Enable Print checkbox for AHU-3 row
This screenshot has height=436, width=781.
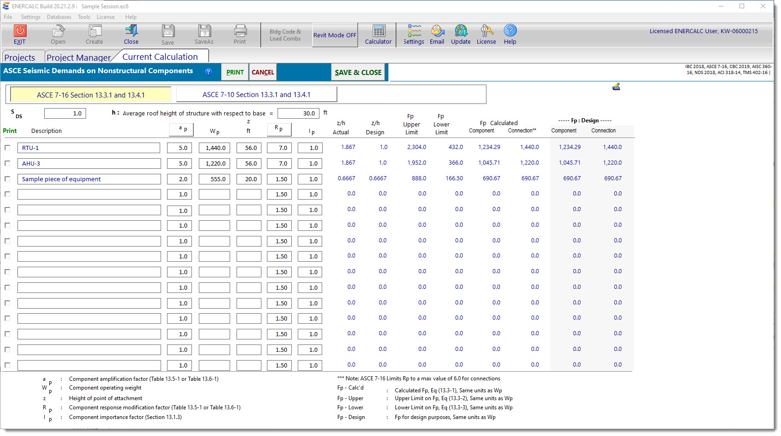tap(7, 163)
